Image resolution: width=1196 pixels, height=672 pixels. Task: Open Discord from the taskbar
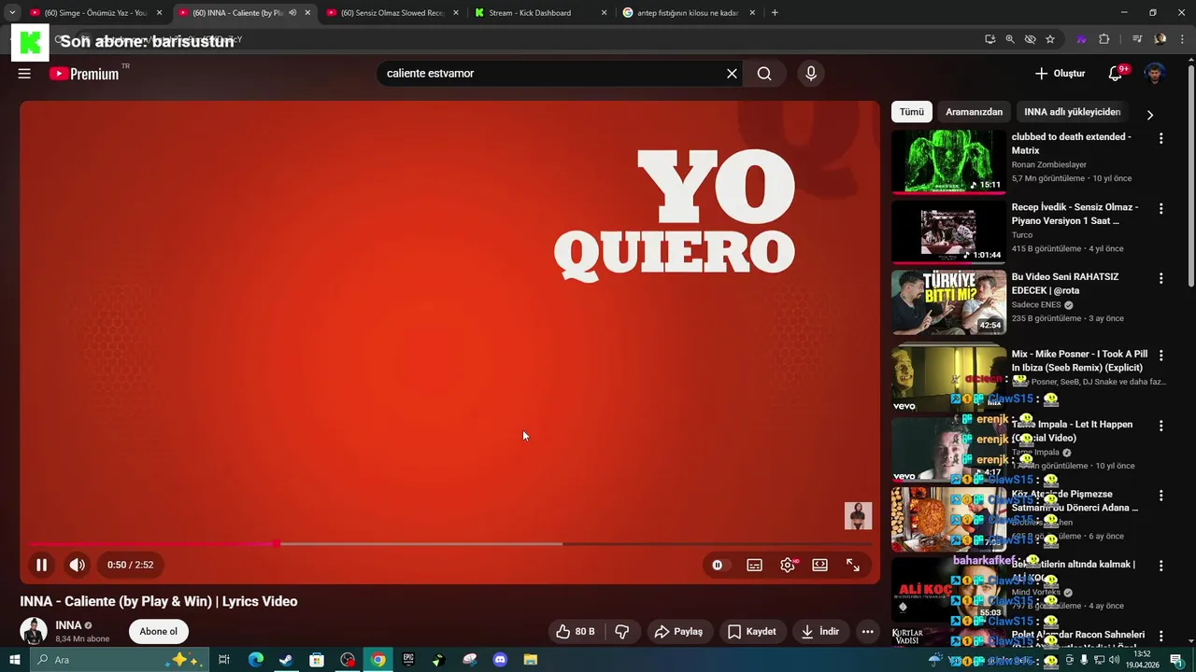[500, 660]
